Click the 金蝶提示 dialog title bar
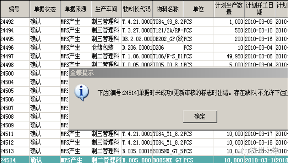288x163 pixels. 178,73
